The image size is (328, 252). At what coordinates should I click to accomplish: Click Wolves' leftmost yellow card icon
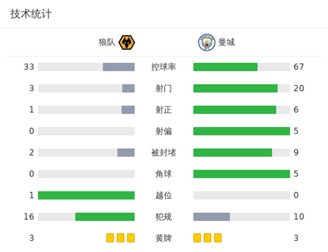pos(110,238)
